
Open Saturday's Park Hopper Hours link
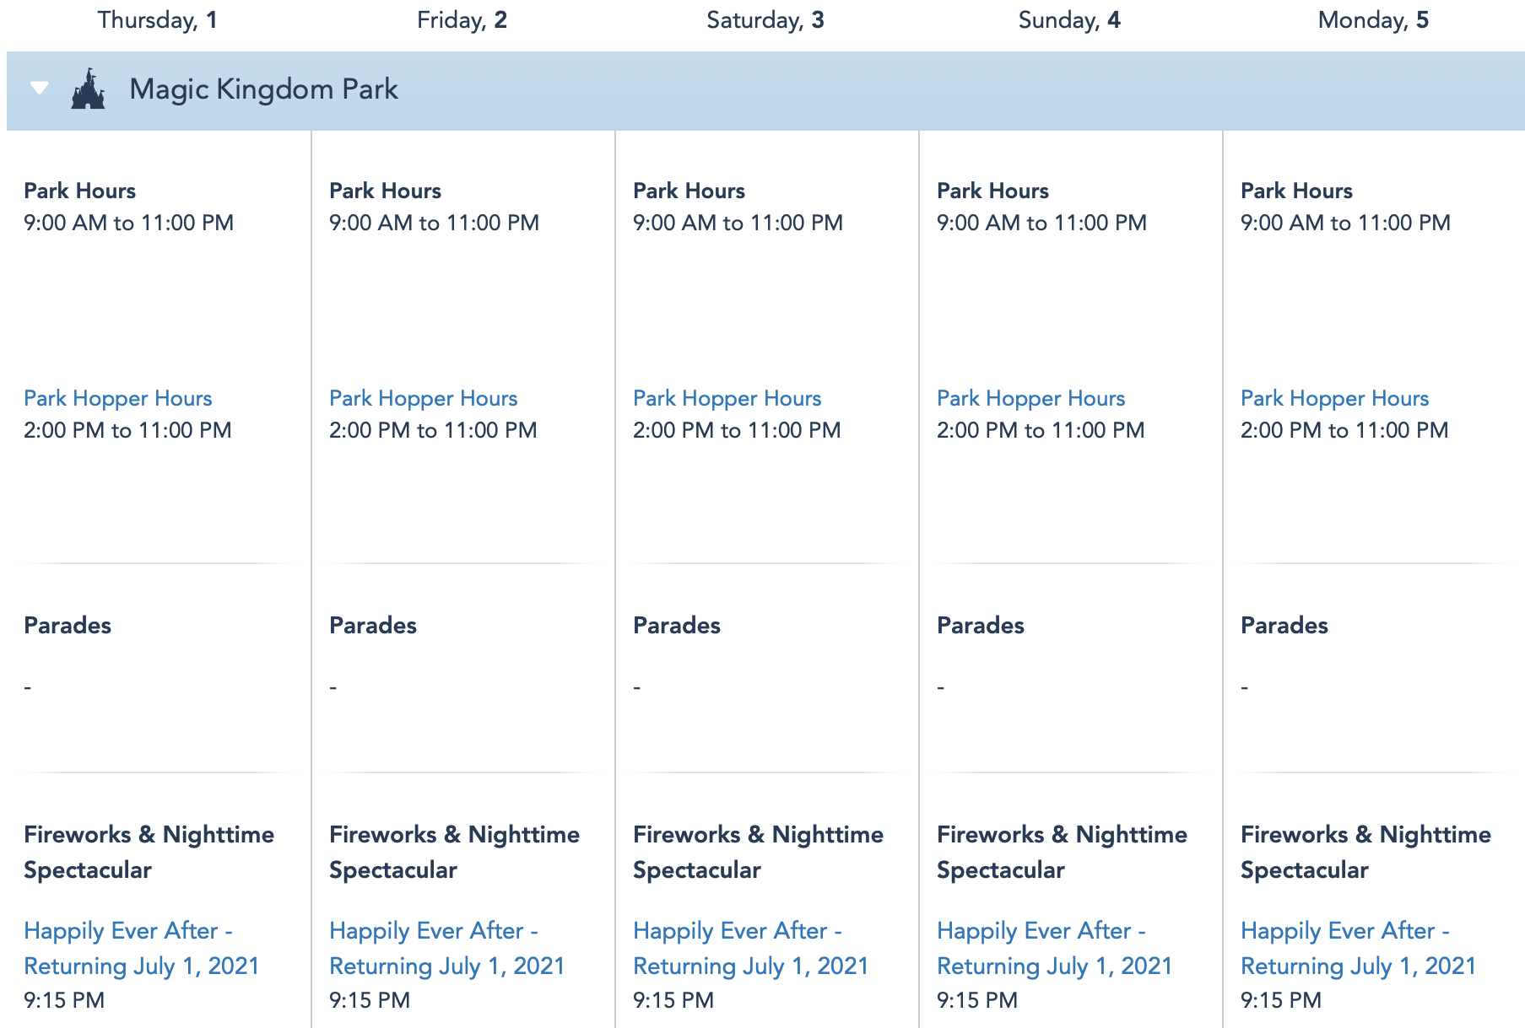[x=727, y=398]
